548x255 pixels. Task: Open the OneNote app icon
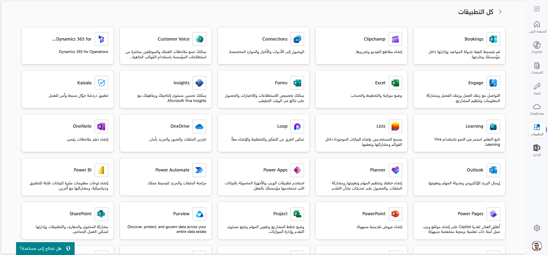click(101, 126)
